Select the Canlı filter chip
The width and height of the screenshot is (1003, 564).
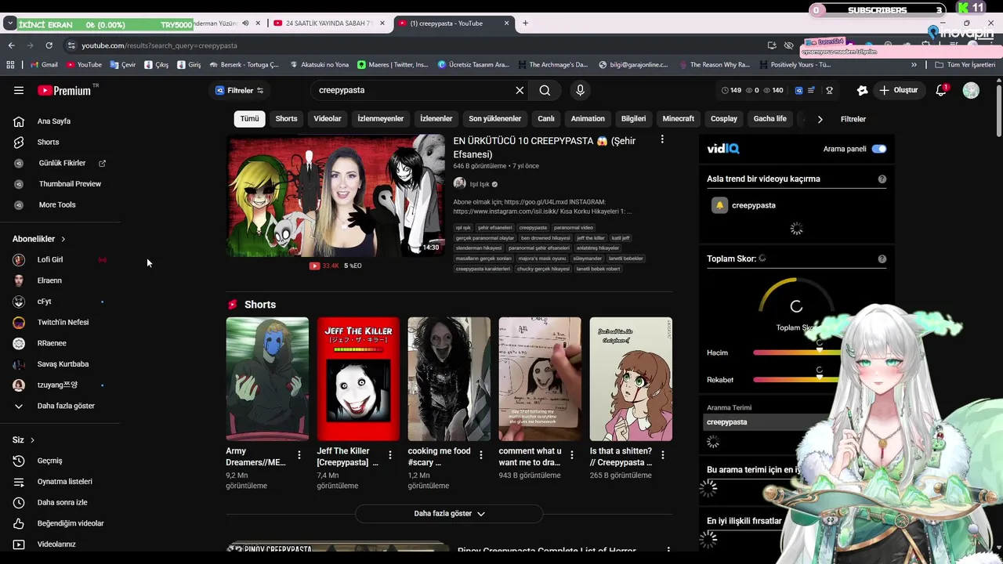point(546,119)
